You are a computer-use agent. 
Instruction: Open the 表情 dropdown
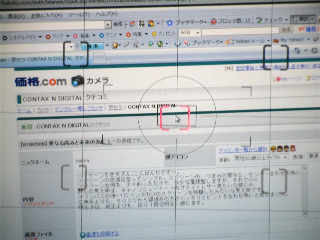(314, 156)
